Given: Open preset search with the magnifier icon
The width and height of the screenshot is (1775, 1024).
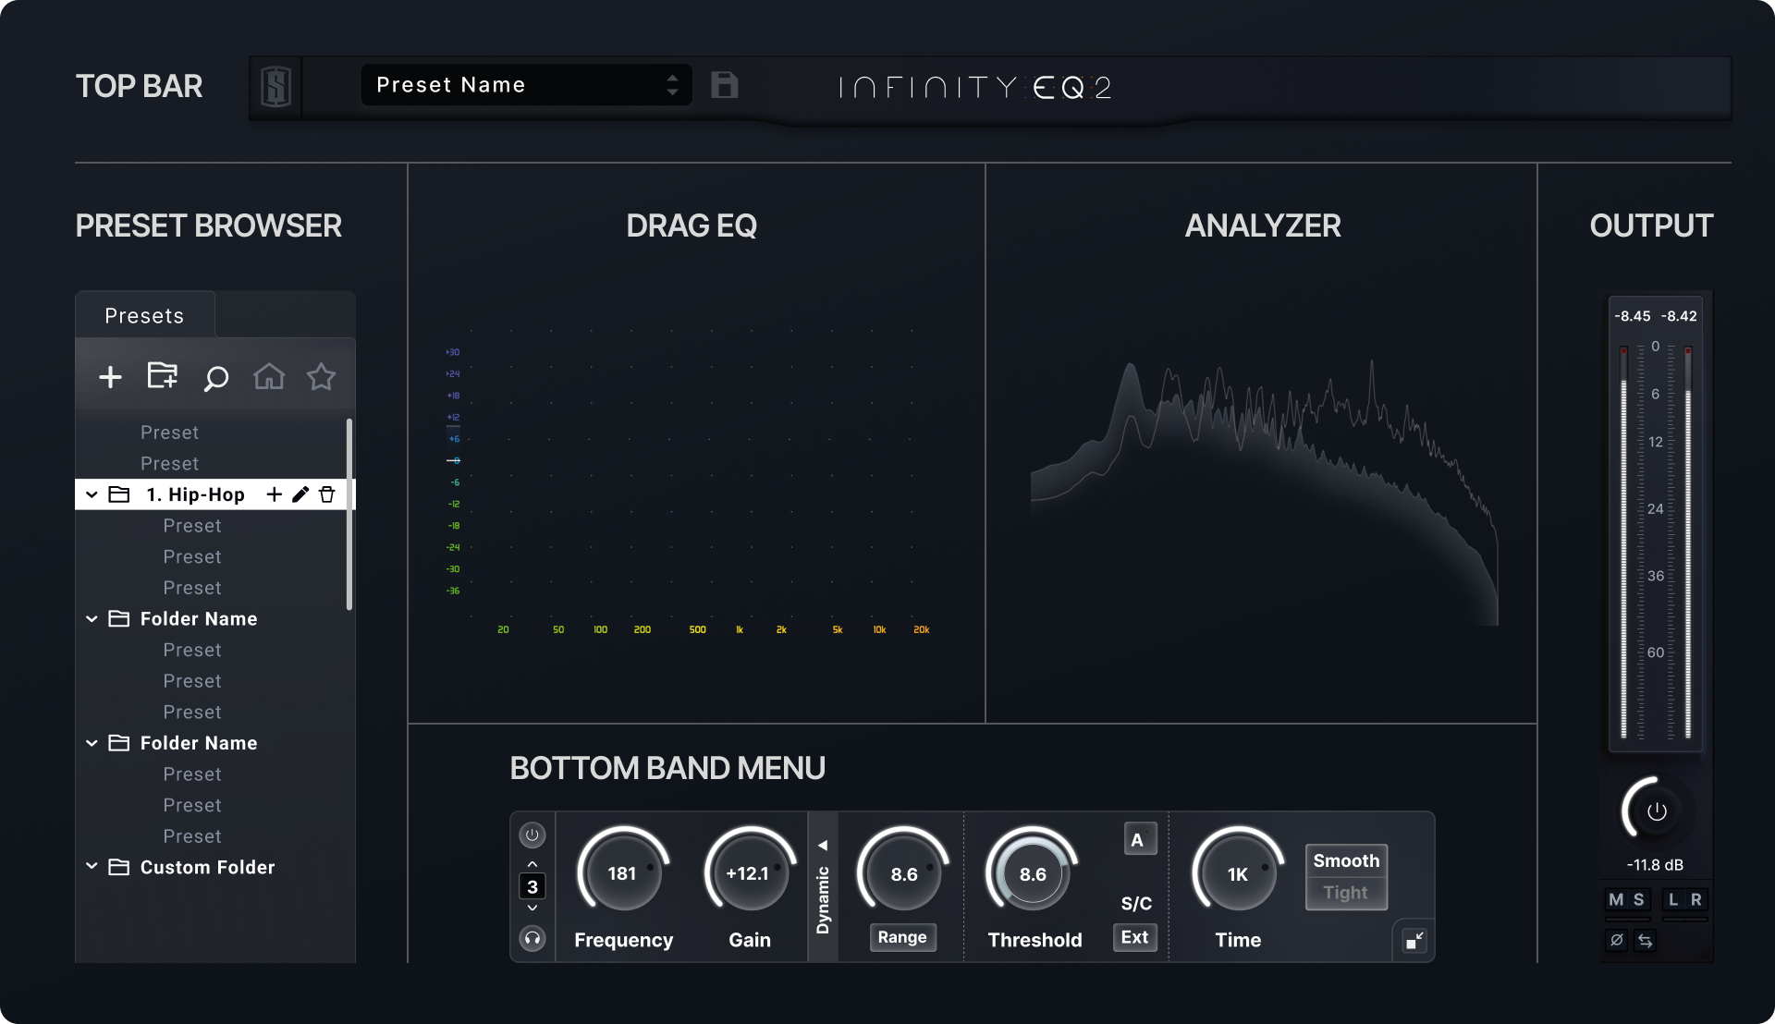Looking at the screenshot, I should pyautogui.click(x=215, y=378).
